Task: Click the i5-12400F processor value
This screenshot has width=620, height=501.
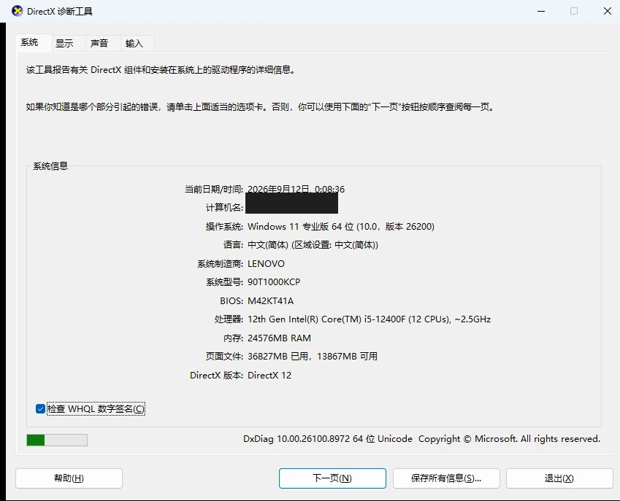Action: [x=370, y=319]
